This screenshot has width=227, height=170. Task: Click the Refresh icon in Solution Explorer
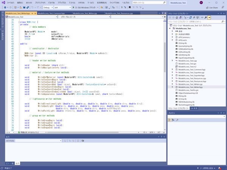tap(191, 17)
